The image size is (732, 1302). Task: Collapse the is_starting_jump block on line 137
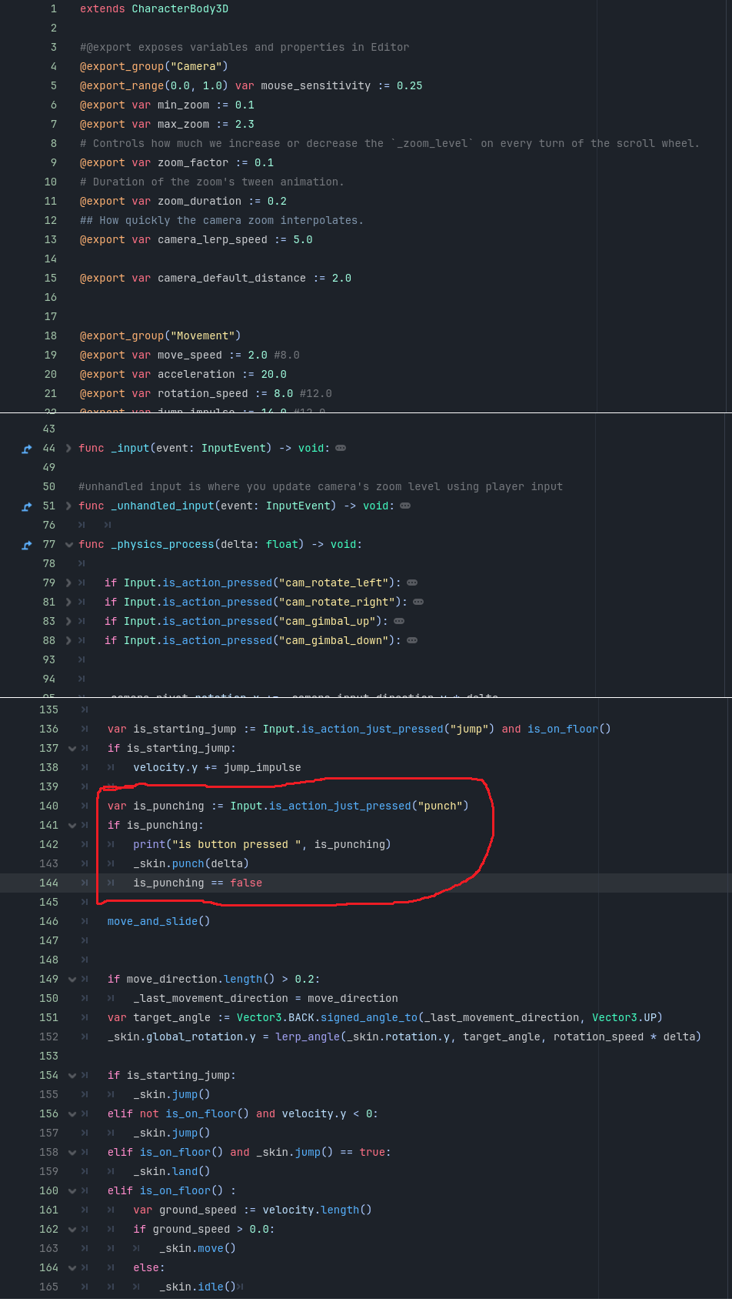pos(72,748)
